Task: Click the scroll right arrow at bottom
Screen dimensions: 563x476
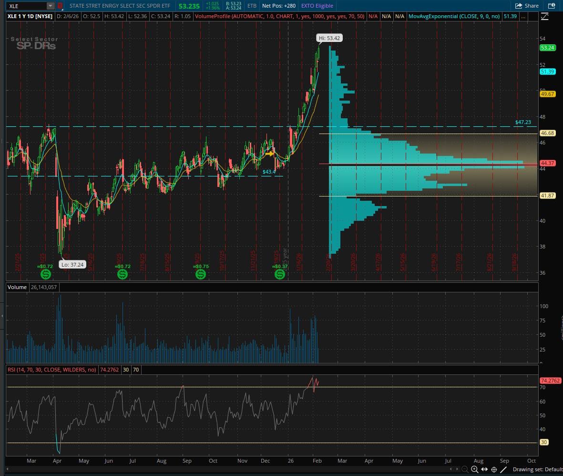Action: 458,469
